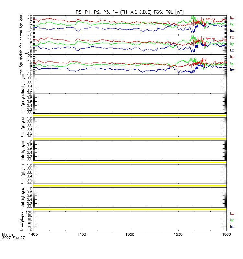Click the 2007 Feb 27 date label
The image size is (243, 259).
(x=11, y=238)
